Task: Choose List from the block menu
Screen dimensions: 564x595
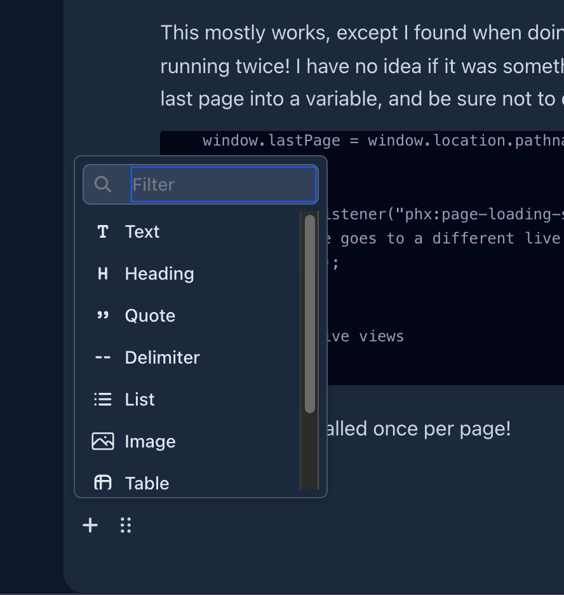Action: (140, 399)
